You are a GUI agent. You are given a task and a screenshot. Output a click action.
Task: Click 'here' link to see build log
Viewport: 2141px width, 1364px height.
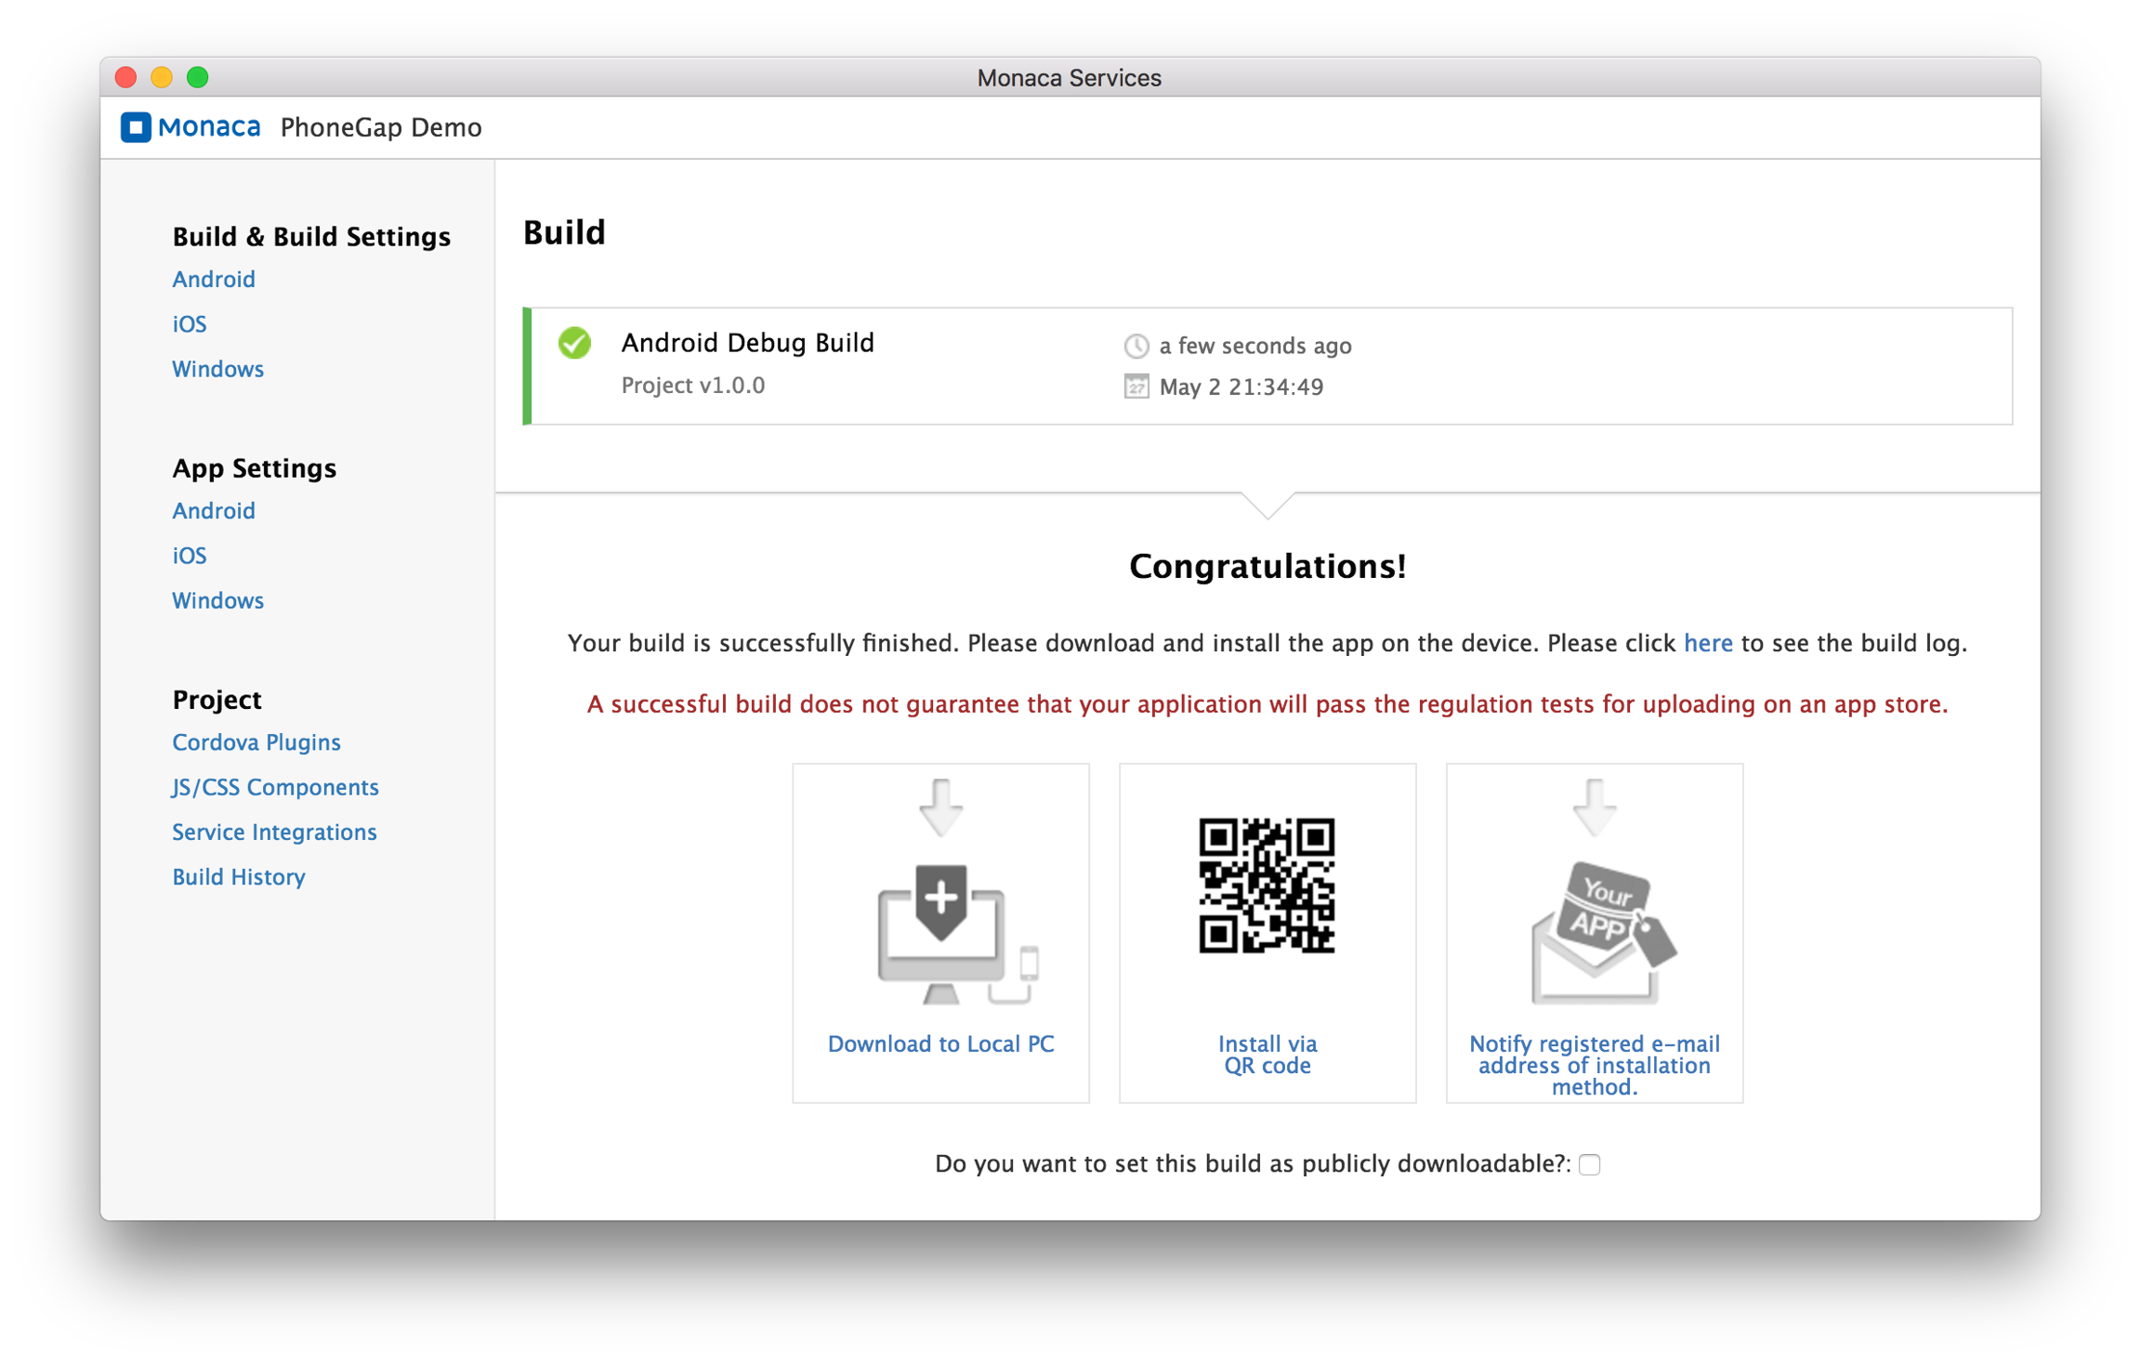pos(1707,643)
